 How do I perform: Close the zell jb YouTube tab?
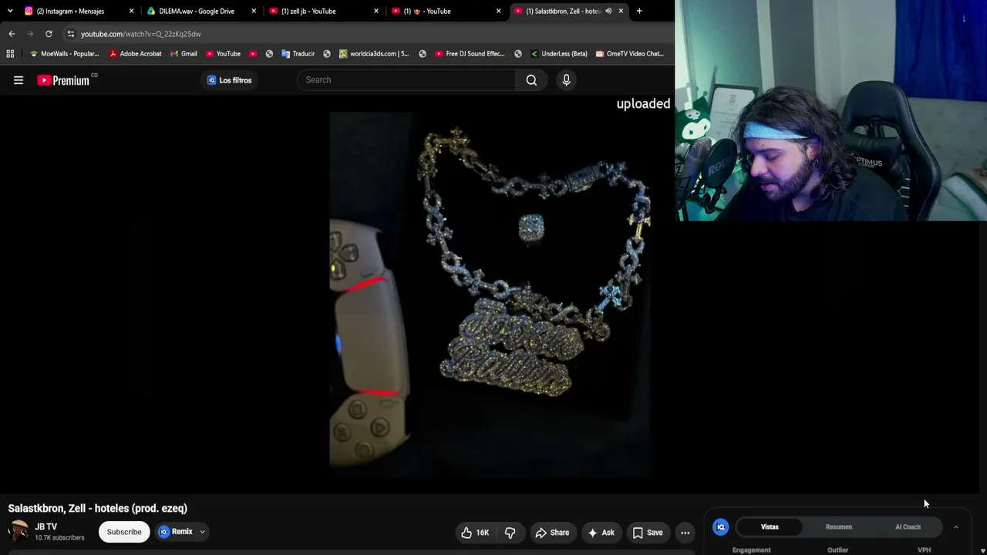(x=376, y=11)
